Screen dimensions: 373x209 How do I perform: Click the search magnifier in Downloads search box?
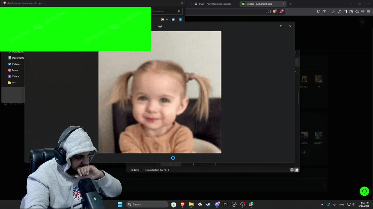[179, 11]
